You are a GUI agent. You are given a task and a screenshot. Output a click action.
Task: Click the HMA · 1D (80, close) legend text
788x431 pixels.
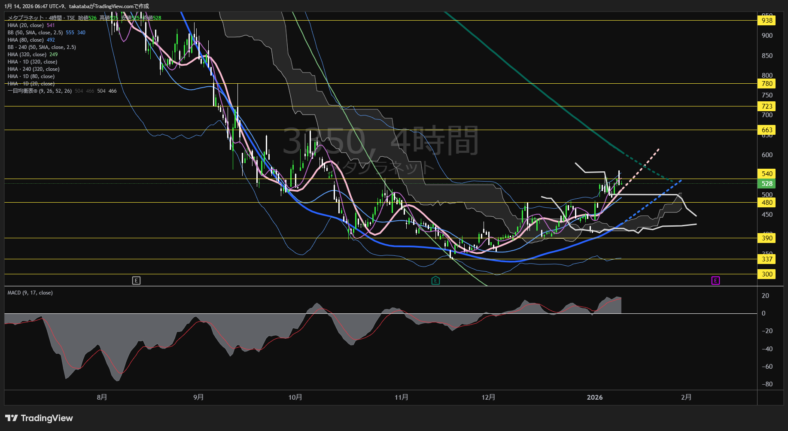point(31,76)
